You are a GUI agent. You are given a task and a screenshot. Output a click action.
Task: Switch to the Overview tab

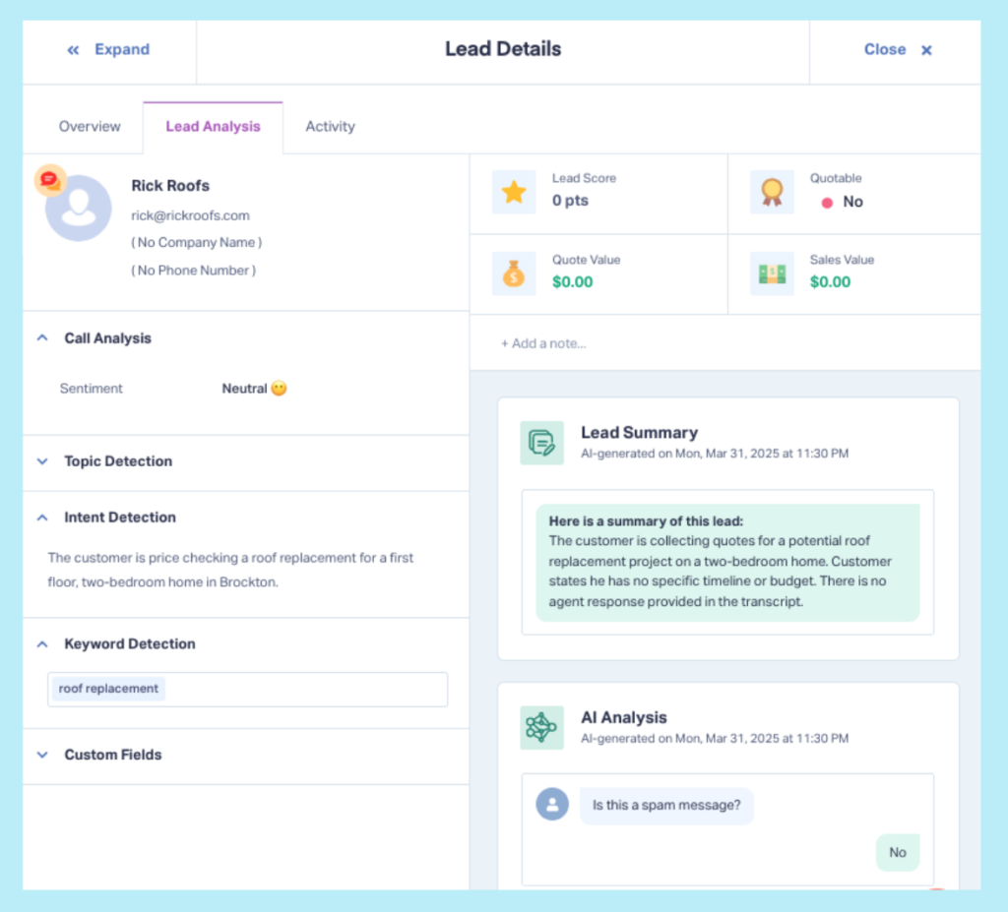click(89, 126)
